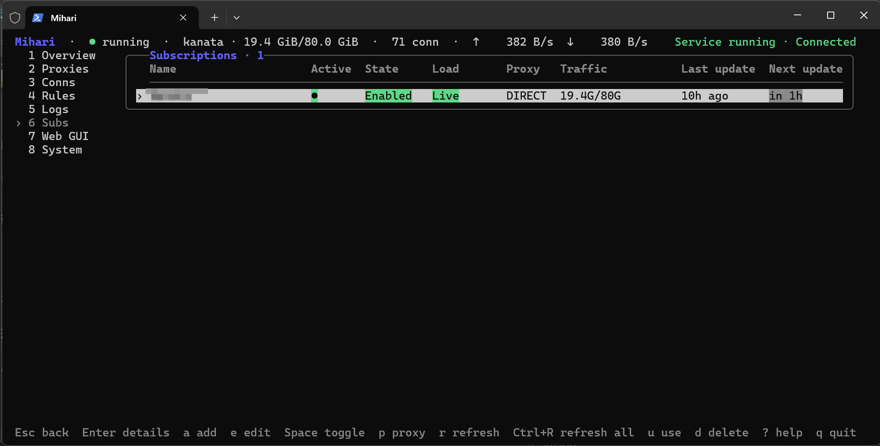Click the Service running status text
Image resolution: width=880 pixels, height=446 pixels.
(725, 42)
